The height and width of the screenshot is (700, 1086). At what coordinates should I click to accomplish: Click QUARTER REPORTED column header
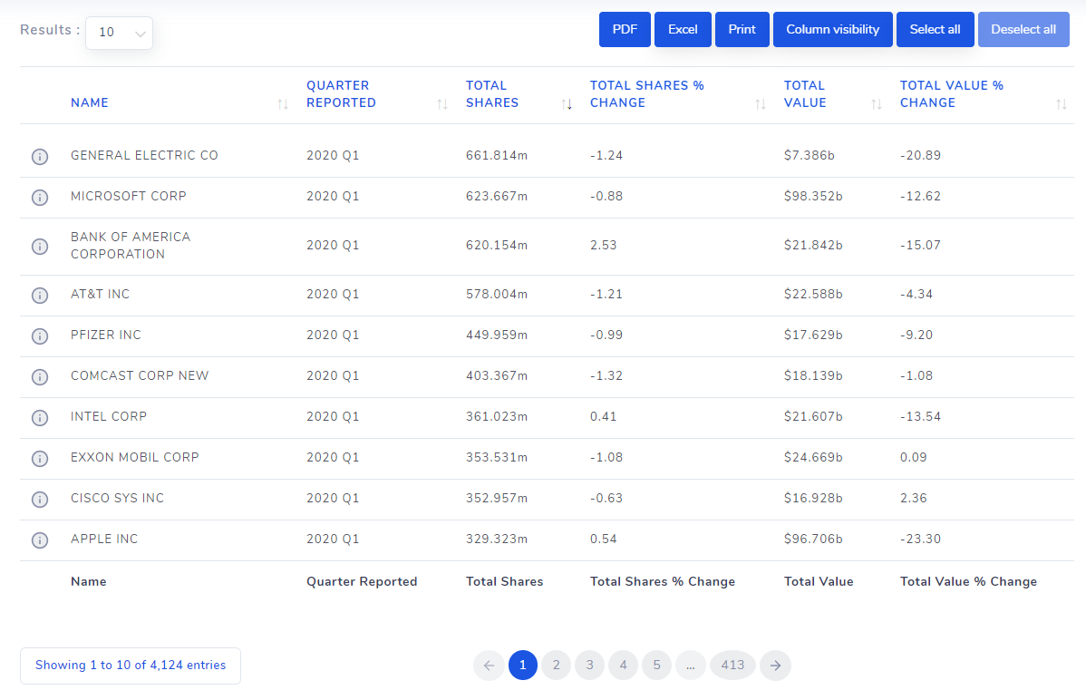(342, 94)
